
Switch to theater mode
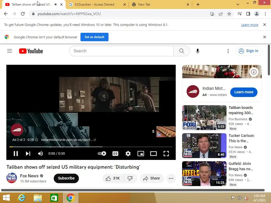(x=153, y=154)
